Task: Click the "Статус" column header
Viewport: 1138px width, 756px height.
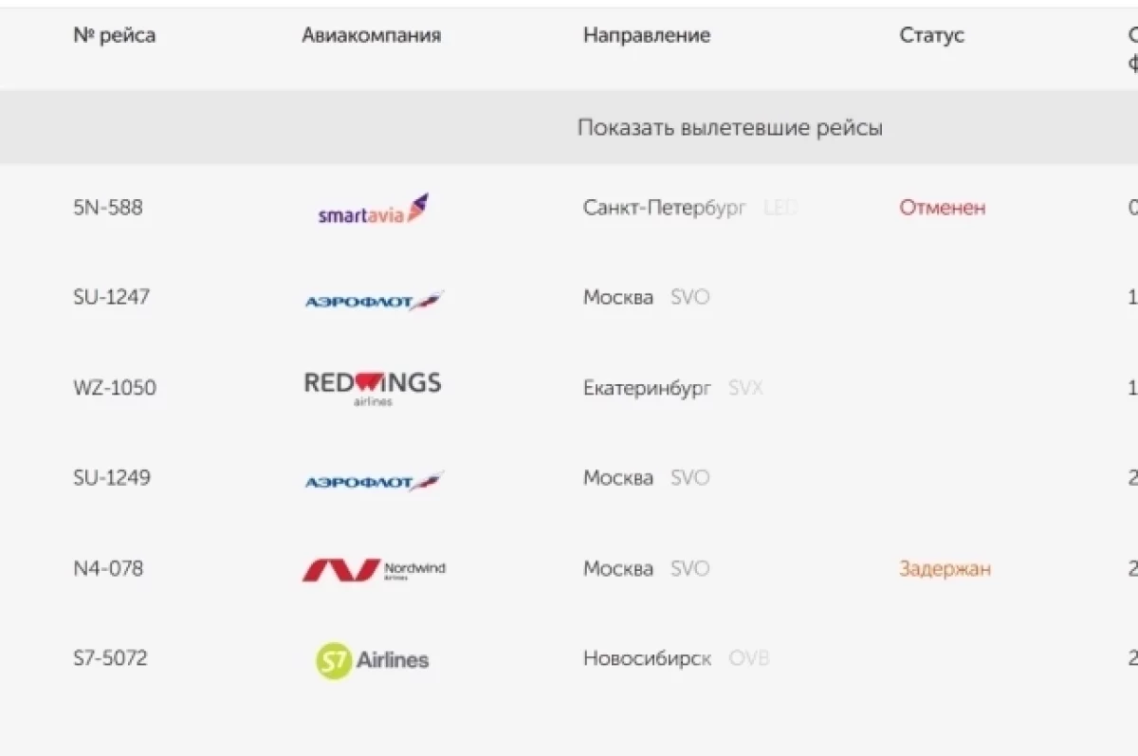Action: (x=931, y=36)
